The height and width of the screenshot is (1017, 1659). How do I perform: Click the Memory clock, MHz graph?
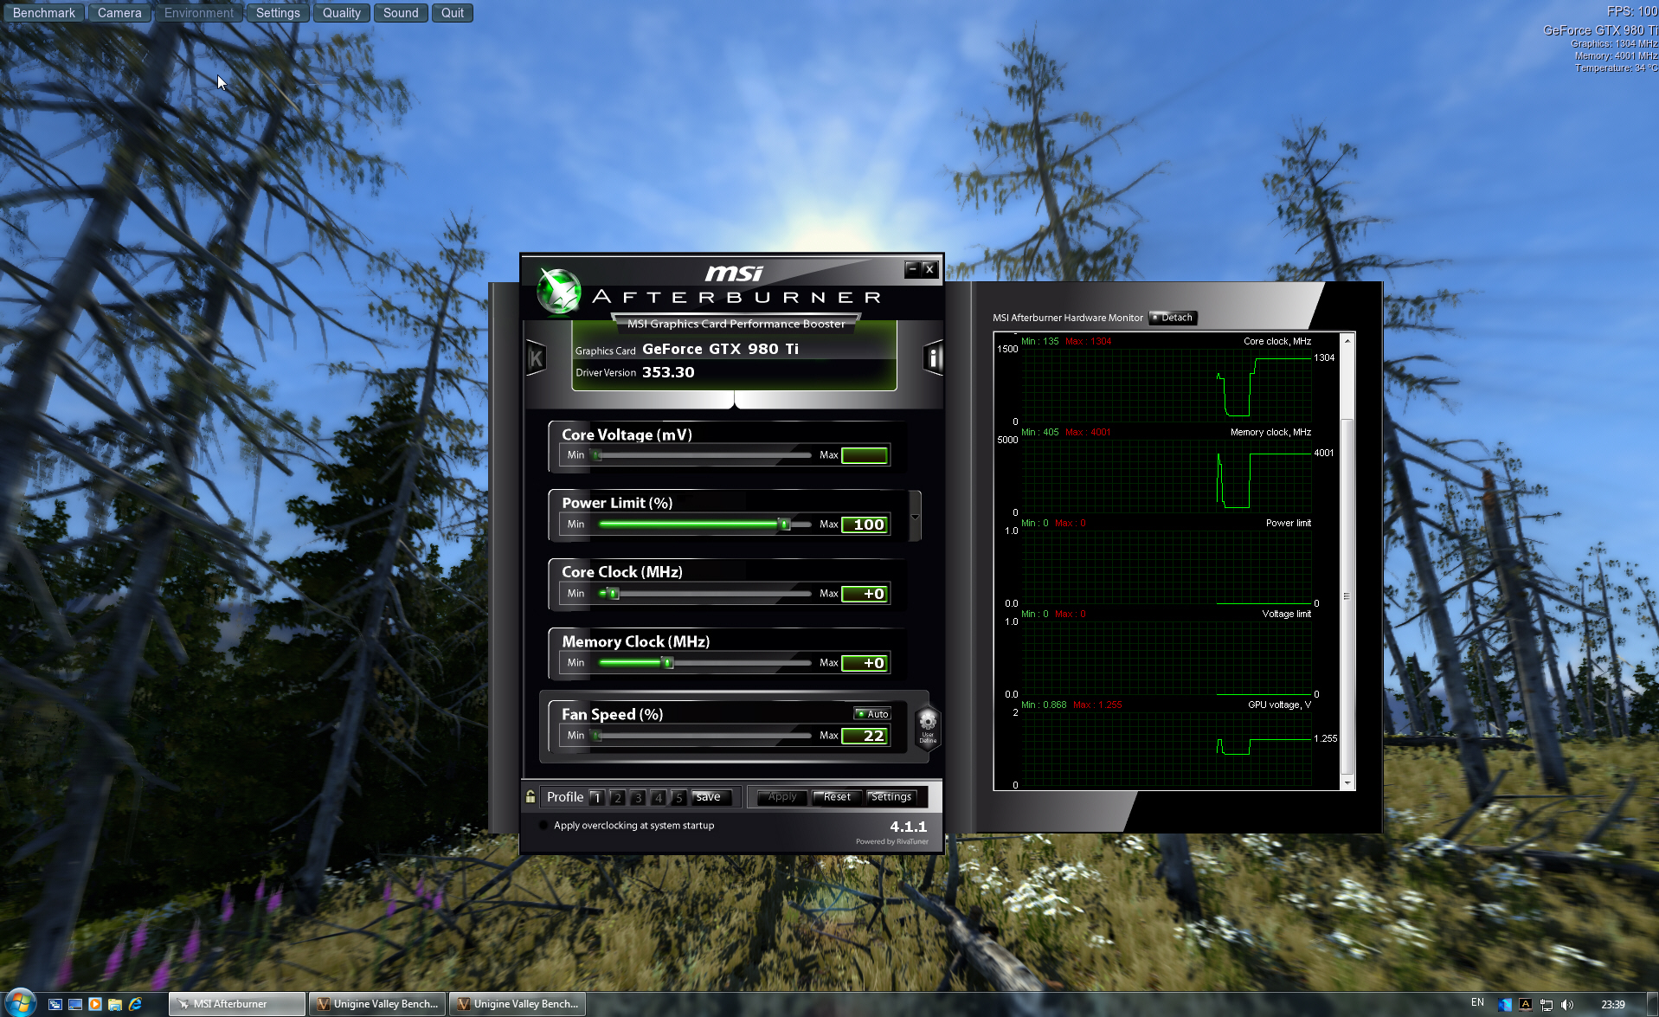click(x=1167, y=476)
